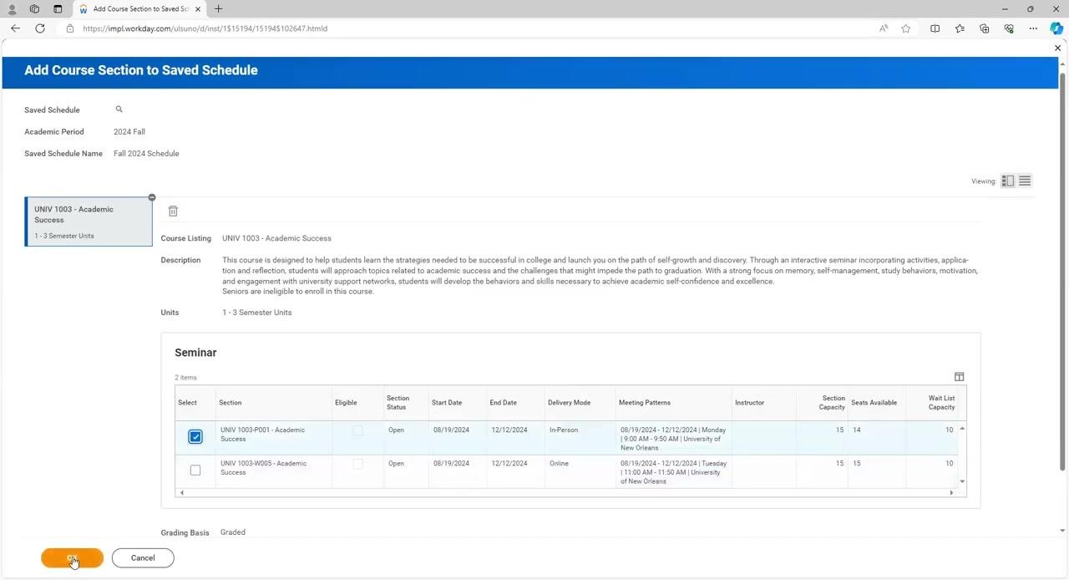Click the table's up scroll arrow
This screenshot has height=580, width=1069.
coord(962,428)
